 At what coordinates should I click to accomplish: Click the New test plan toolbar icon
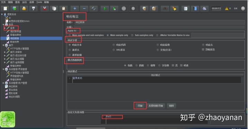[5, 8]
